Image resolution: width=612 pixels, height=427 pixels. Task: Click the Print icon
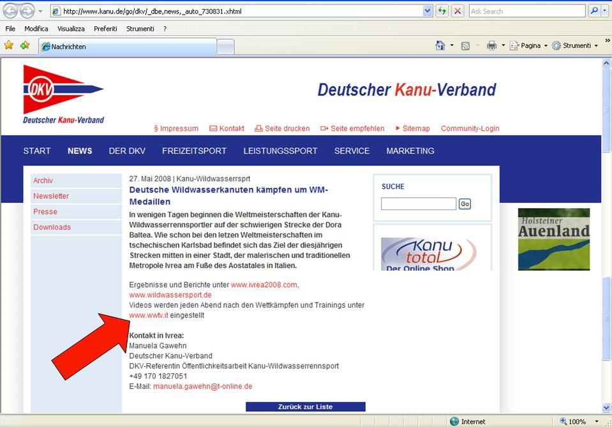coord(492,46)
